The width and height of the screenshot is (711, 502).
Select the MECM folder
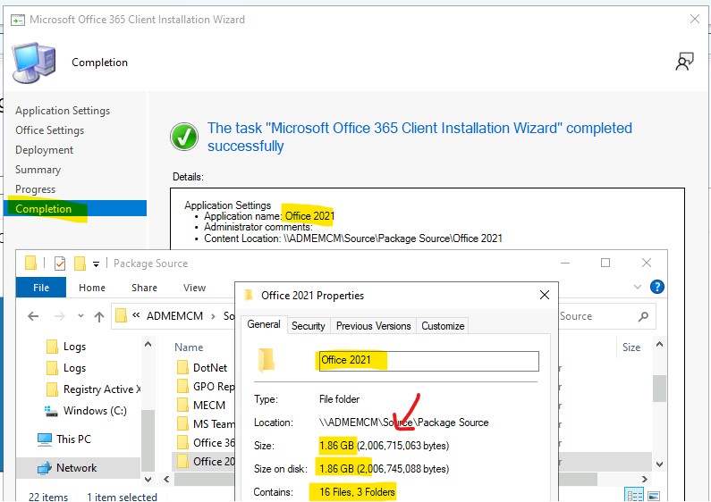pyautogui.click(x=201, y=405)
